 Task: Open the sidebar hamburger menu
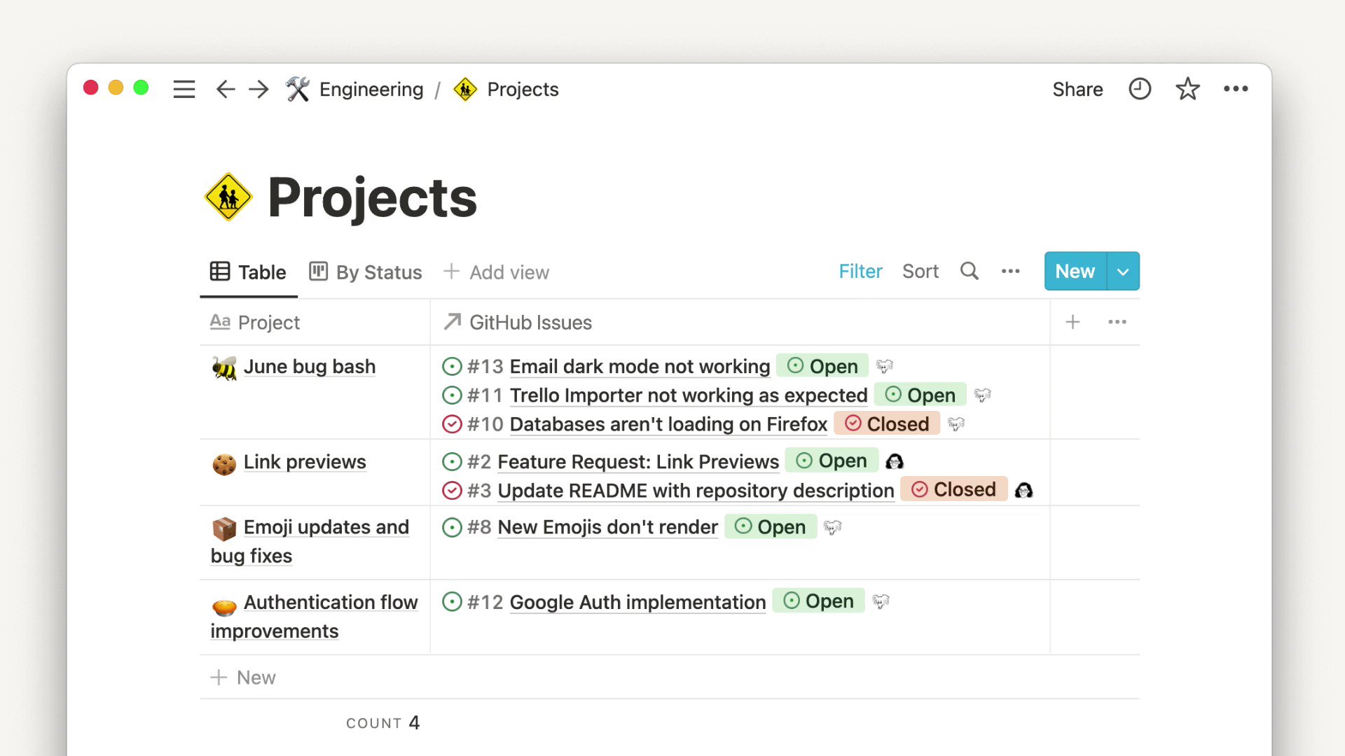184,90
